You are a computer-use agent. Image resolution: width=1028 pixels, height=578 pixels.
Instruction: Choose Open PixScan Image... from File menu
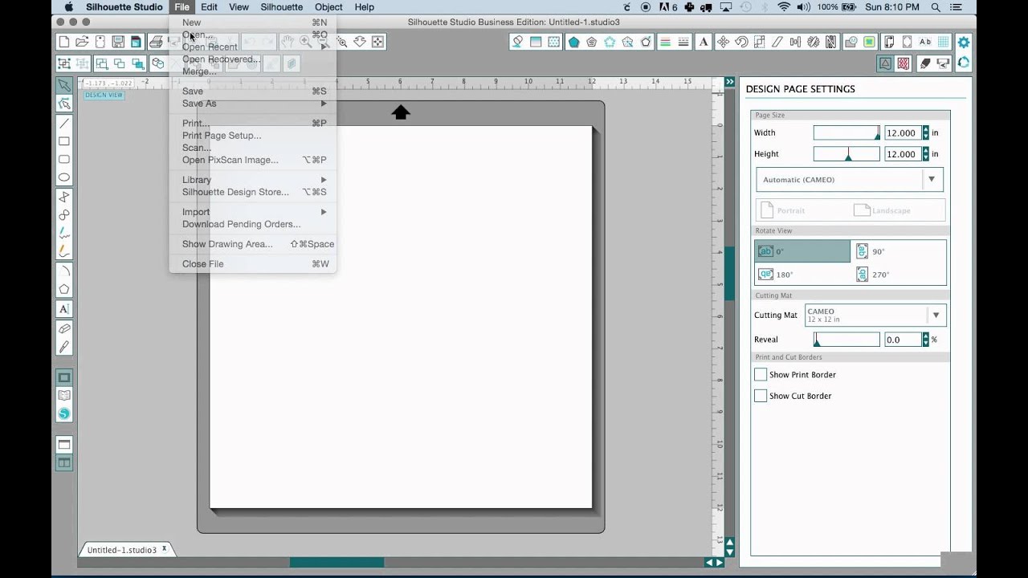click(252, 160)
